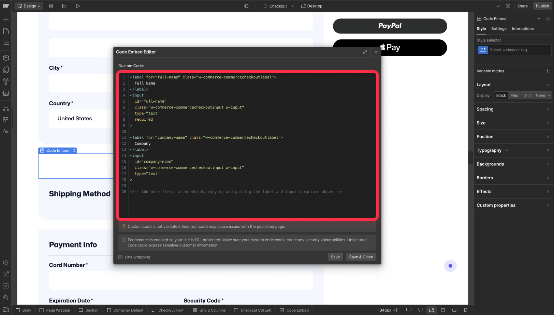This screenshot has width=554, height=315.
Task: Open the Components cube icon
Action: pyautogui.click(x=6, y=58)
